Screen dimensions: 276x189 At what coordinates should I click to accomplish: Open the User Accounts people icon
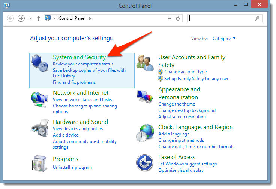coord(145,63)
